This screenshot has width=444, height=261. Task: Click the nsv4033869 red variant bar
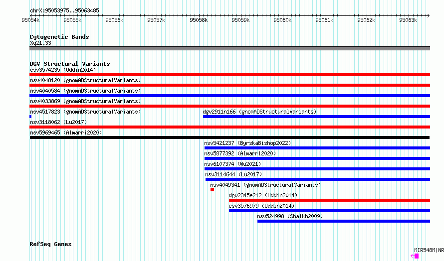pos(229,106)
